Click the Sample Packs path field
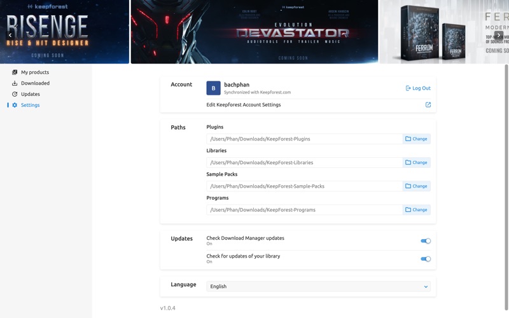The height and width of the screenshot is (318, 509). coord(305,186)
